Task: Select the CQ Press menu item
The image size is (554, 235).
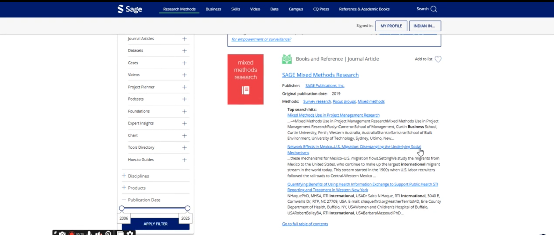Action: tap(321, 9)
